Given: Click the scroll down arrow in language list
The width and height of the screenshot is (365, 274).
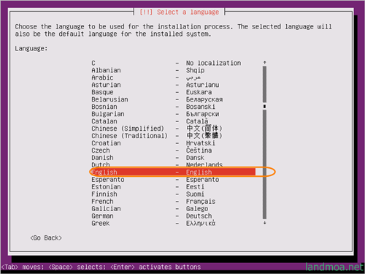Looking at the screenshot, I should [x=264, y=223].
